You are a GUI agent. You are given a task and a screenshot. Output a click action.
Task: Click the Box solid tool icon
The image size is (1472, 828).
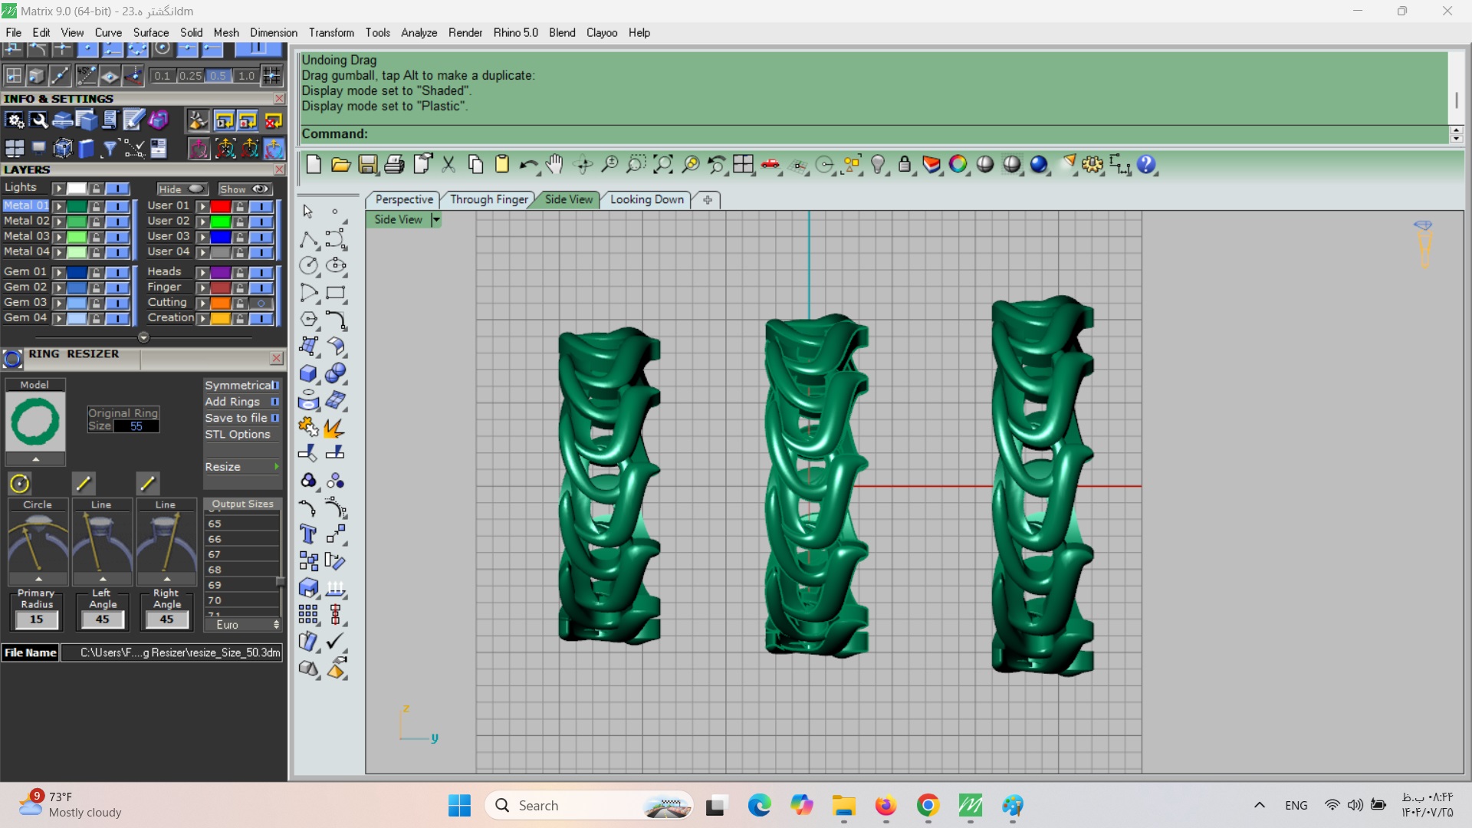pos(308,373)
